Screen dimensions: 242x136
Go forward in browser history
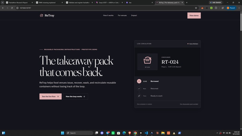click(7, 8)
